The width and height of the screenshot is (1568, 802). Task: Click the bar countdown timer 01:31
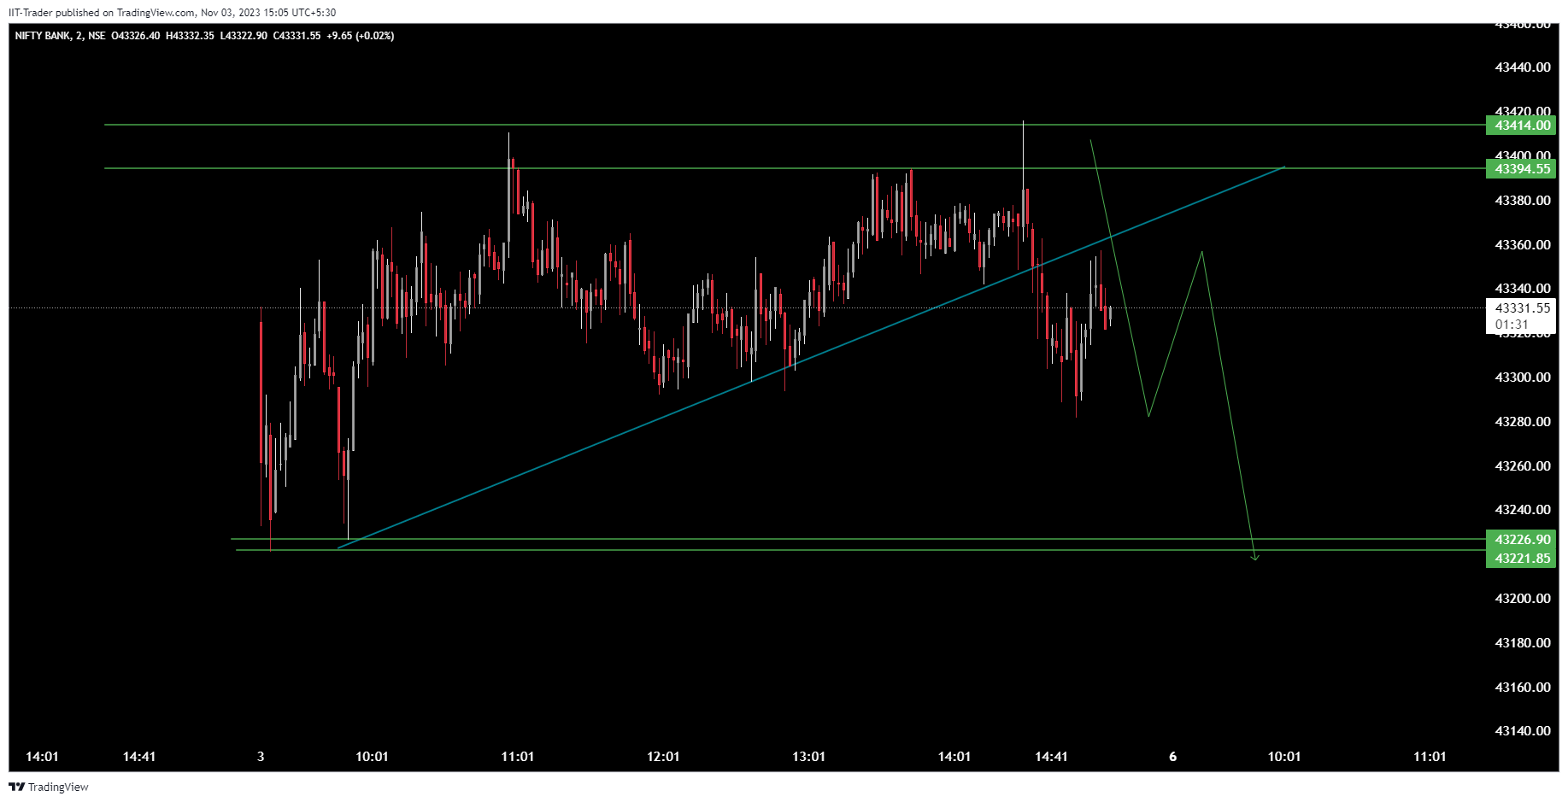(1512, 325)
